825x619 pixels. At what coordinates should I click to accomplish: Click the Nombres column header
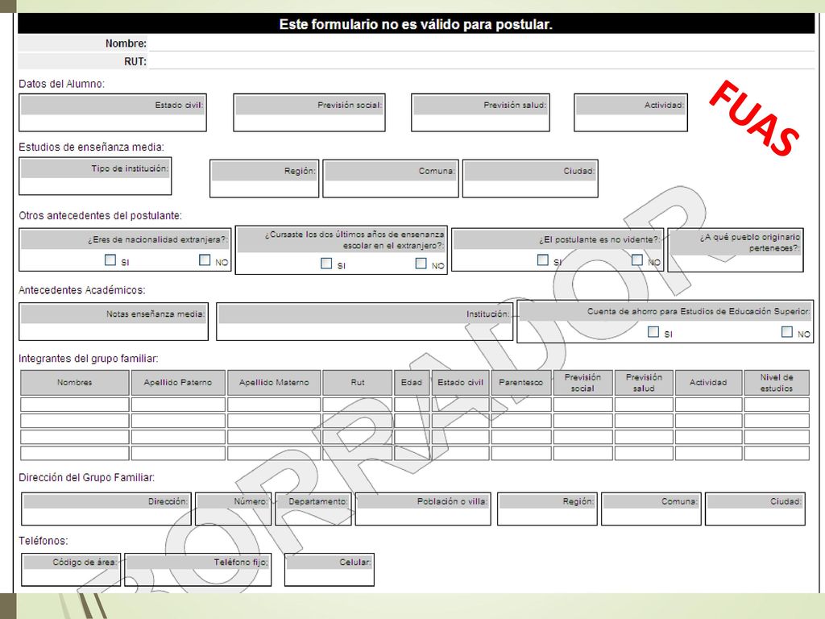pyautogui.click(x=75, y=383)
